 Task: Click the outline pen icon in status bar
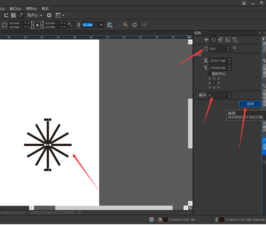pos(216,220)
